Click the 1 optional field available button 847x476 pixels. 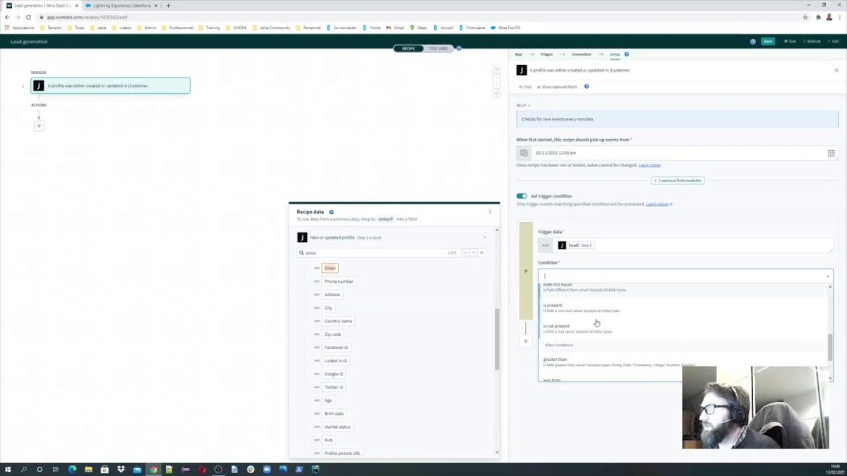tap(676, 180)
